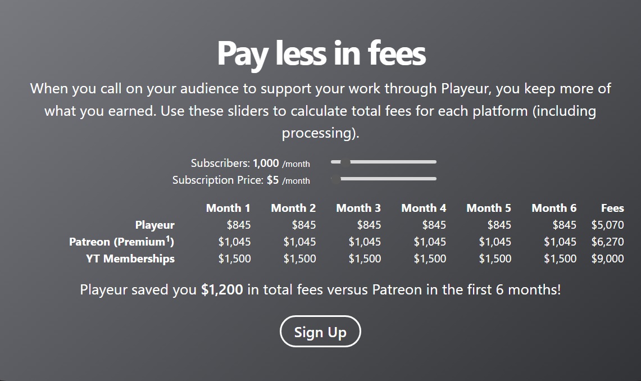Click the Month 1 column header
This screenshot has width=641, height=381.
(228, 208)
